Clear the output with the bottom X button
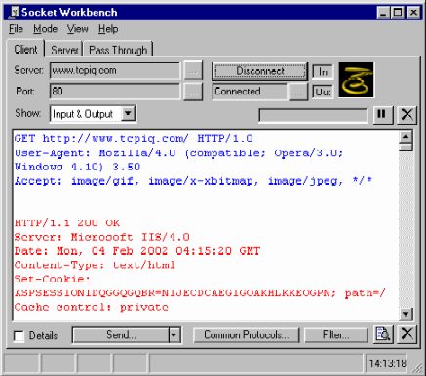 pyautogui.click(x=407, y=334)
